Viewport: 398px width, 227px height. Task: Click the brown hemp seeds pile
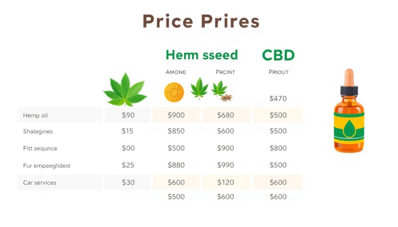[226, 98]
